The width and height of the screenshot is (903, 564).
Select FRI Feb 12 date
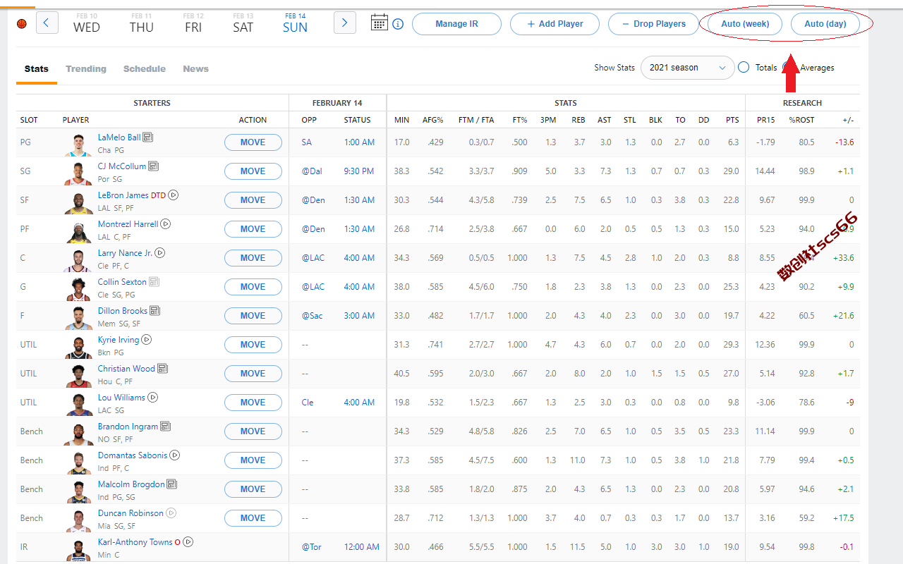tap(193, 23)
